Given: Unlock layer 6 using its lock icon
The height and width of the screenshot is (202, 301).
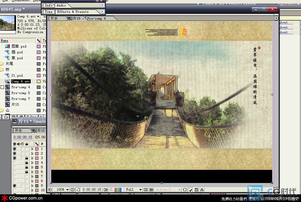Looking at the screenshot, I should click(x=27, y=172).
